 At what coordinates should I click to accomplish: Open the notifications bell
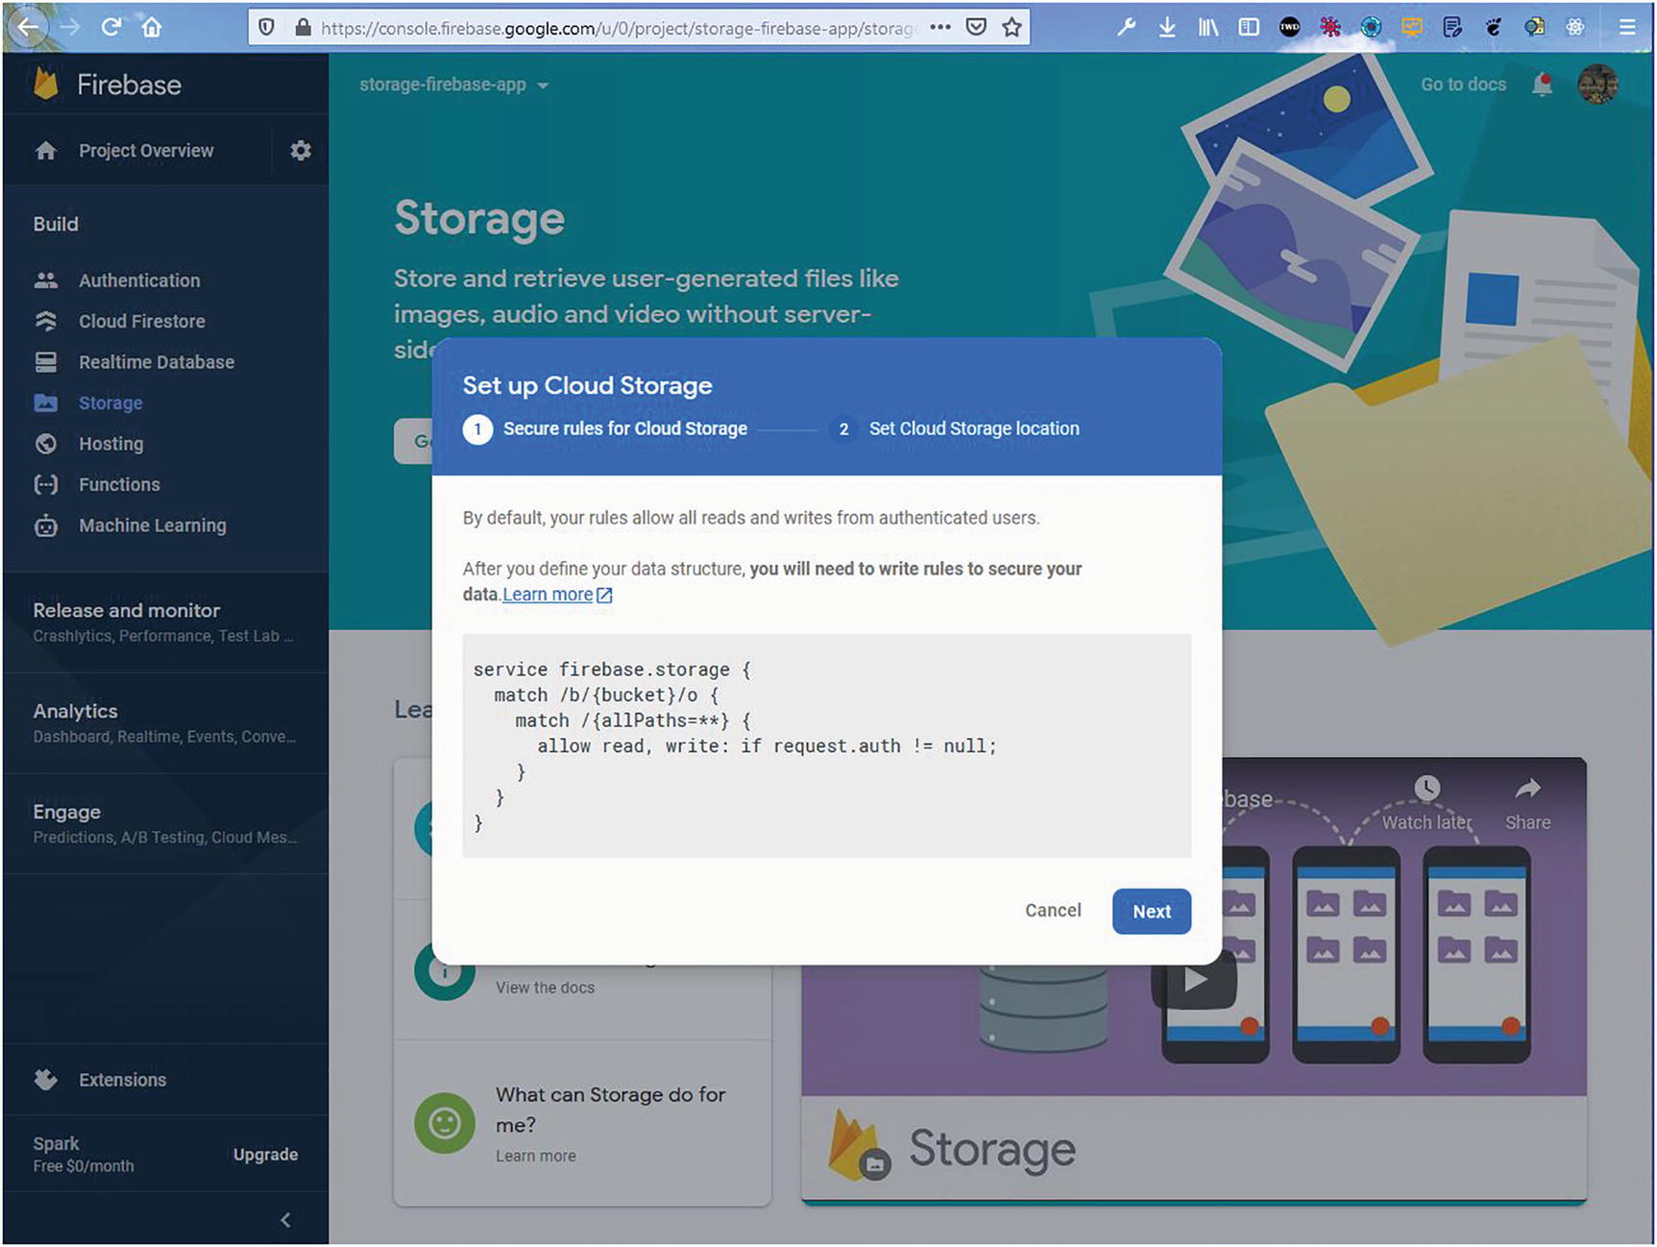[1542, 85]
